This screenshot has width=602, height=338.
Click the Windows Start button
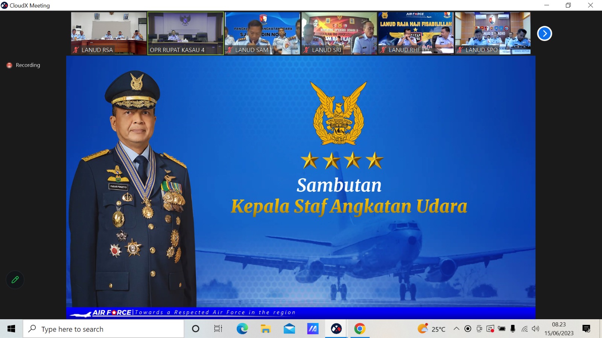pos(11,329)
